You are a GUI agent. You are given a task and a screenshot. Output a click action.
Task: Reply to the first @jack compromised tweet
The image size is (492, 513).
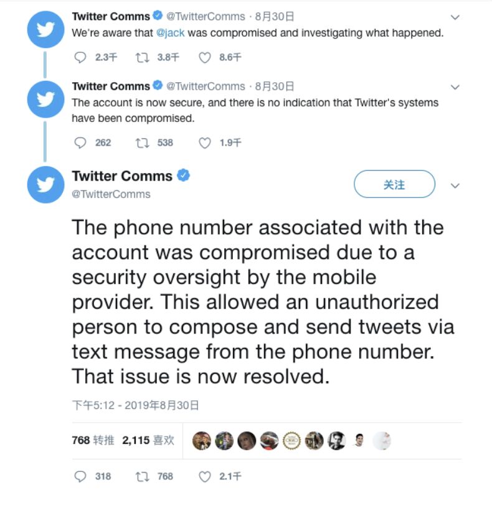(80, 57)
